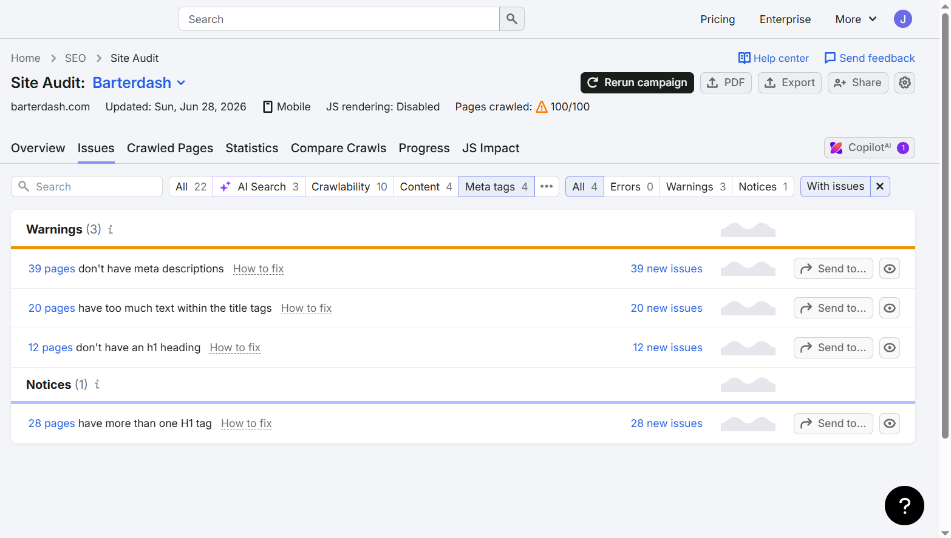Hide the missing h1 heading issue

click(889, 348)
